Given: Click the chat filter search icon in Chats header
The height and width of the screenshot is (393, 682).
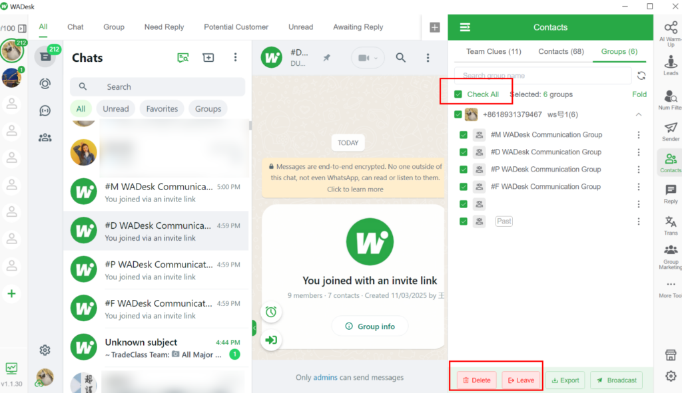Looking at the screenshot, I should [183, 58].
